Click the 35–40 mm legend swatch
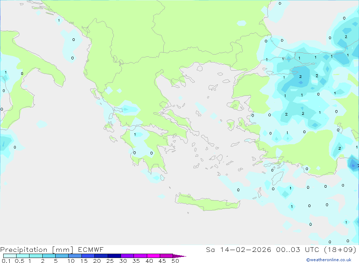Screen dimensions: 359x263 pyautogui.click(x=140, y=256)
